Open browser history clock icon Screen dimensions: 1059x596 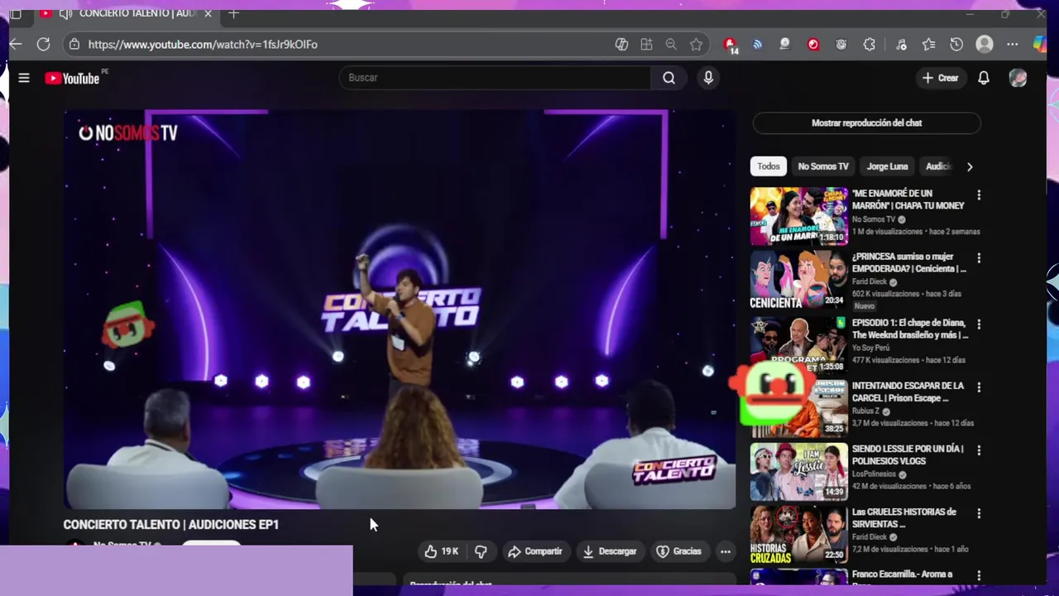pos(956,45)
